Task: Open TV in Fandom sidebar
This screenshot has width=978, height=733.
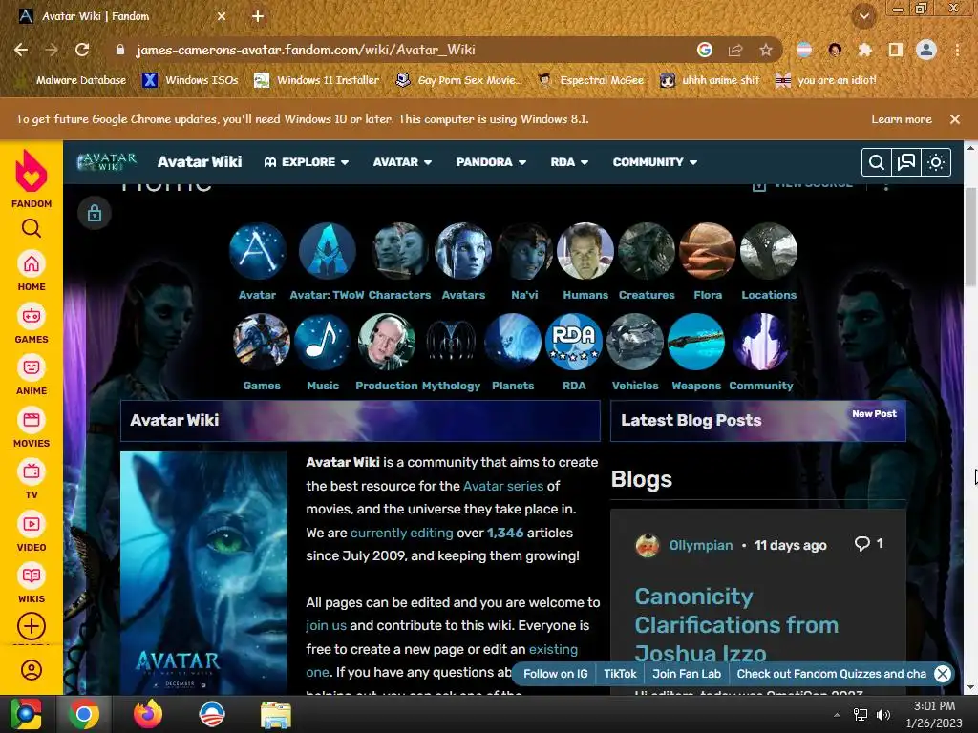Action: click(x=32, y=479)
